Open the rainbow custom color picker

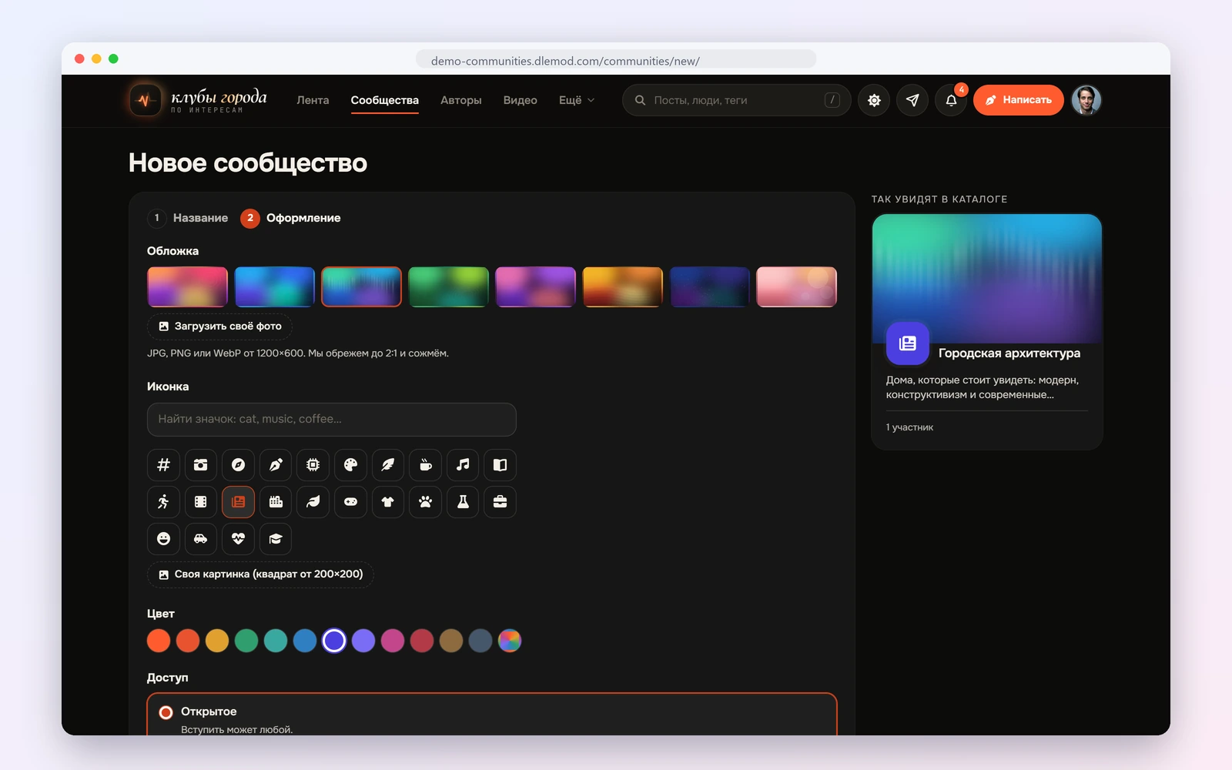point(510,641)
